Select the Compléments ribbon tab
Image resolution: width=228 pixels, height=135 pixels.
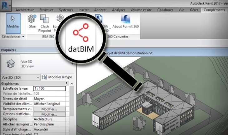(x=214, y=10)
